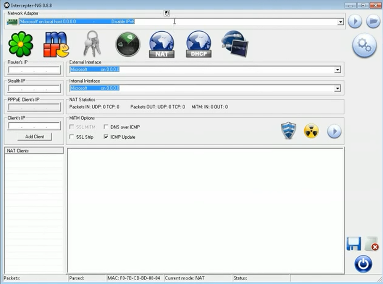Open the Internal Interface selector
Viewport: 383px width, 284px height.
tap(337, 88)
